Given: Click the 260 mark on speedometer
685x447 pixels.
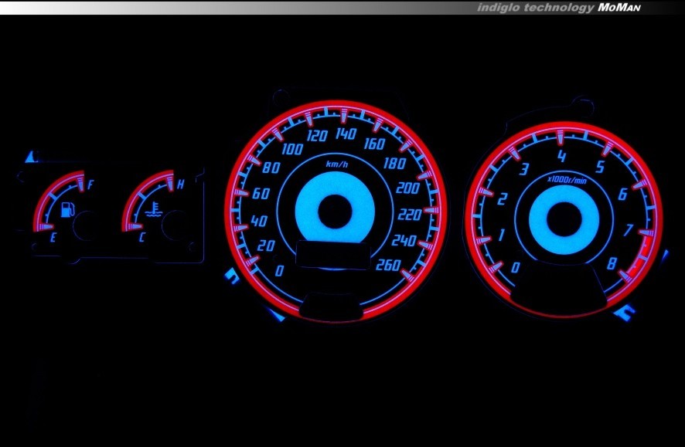Looking at the screenshot, I should click(387, 266).
